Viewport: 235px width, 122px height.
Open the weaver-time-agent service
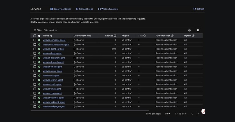click(52, 89)
